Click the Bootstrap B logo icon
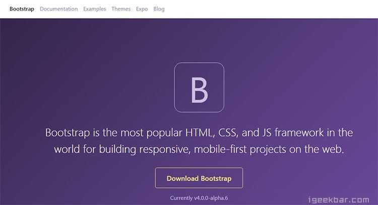 199,87
